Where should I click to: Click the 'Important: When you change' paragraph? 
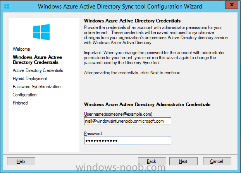(154, 58)
